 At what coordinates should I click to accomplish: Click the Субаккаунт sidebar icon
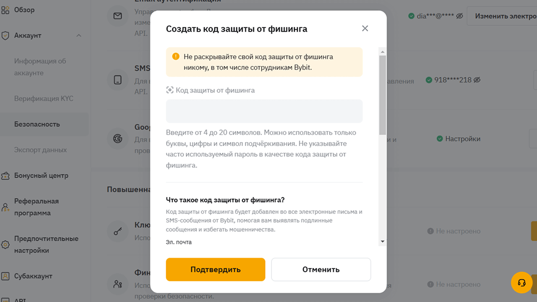click(5, 276)
